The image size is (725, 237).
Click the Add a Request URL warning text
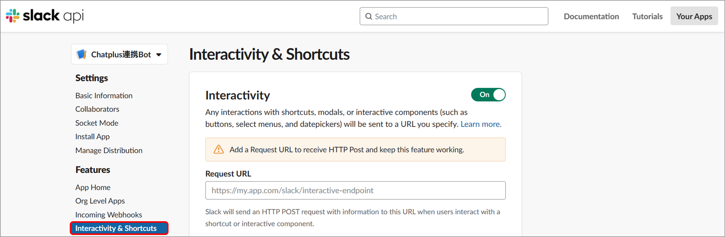tap(347, 150)
